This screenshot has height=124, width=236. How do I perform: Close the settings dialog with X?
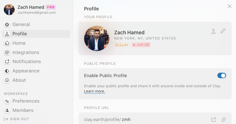tap(229, 6)
